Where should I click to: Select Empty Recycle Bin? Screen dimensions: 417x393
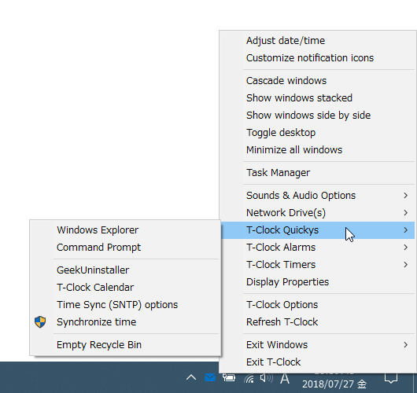[x=125, y=345]
